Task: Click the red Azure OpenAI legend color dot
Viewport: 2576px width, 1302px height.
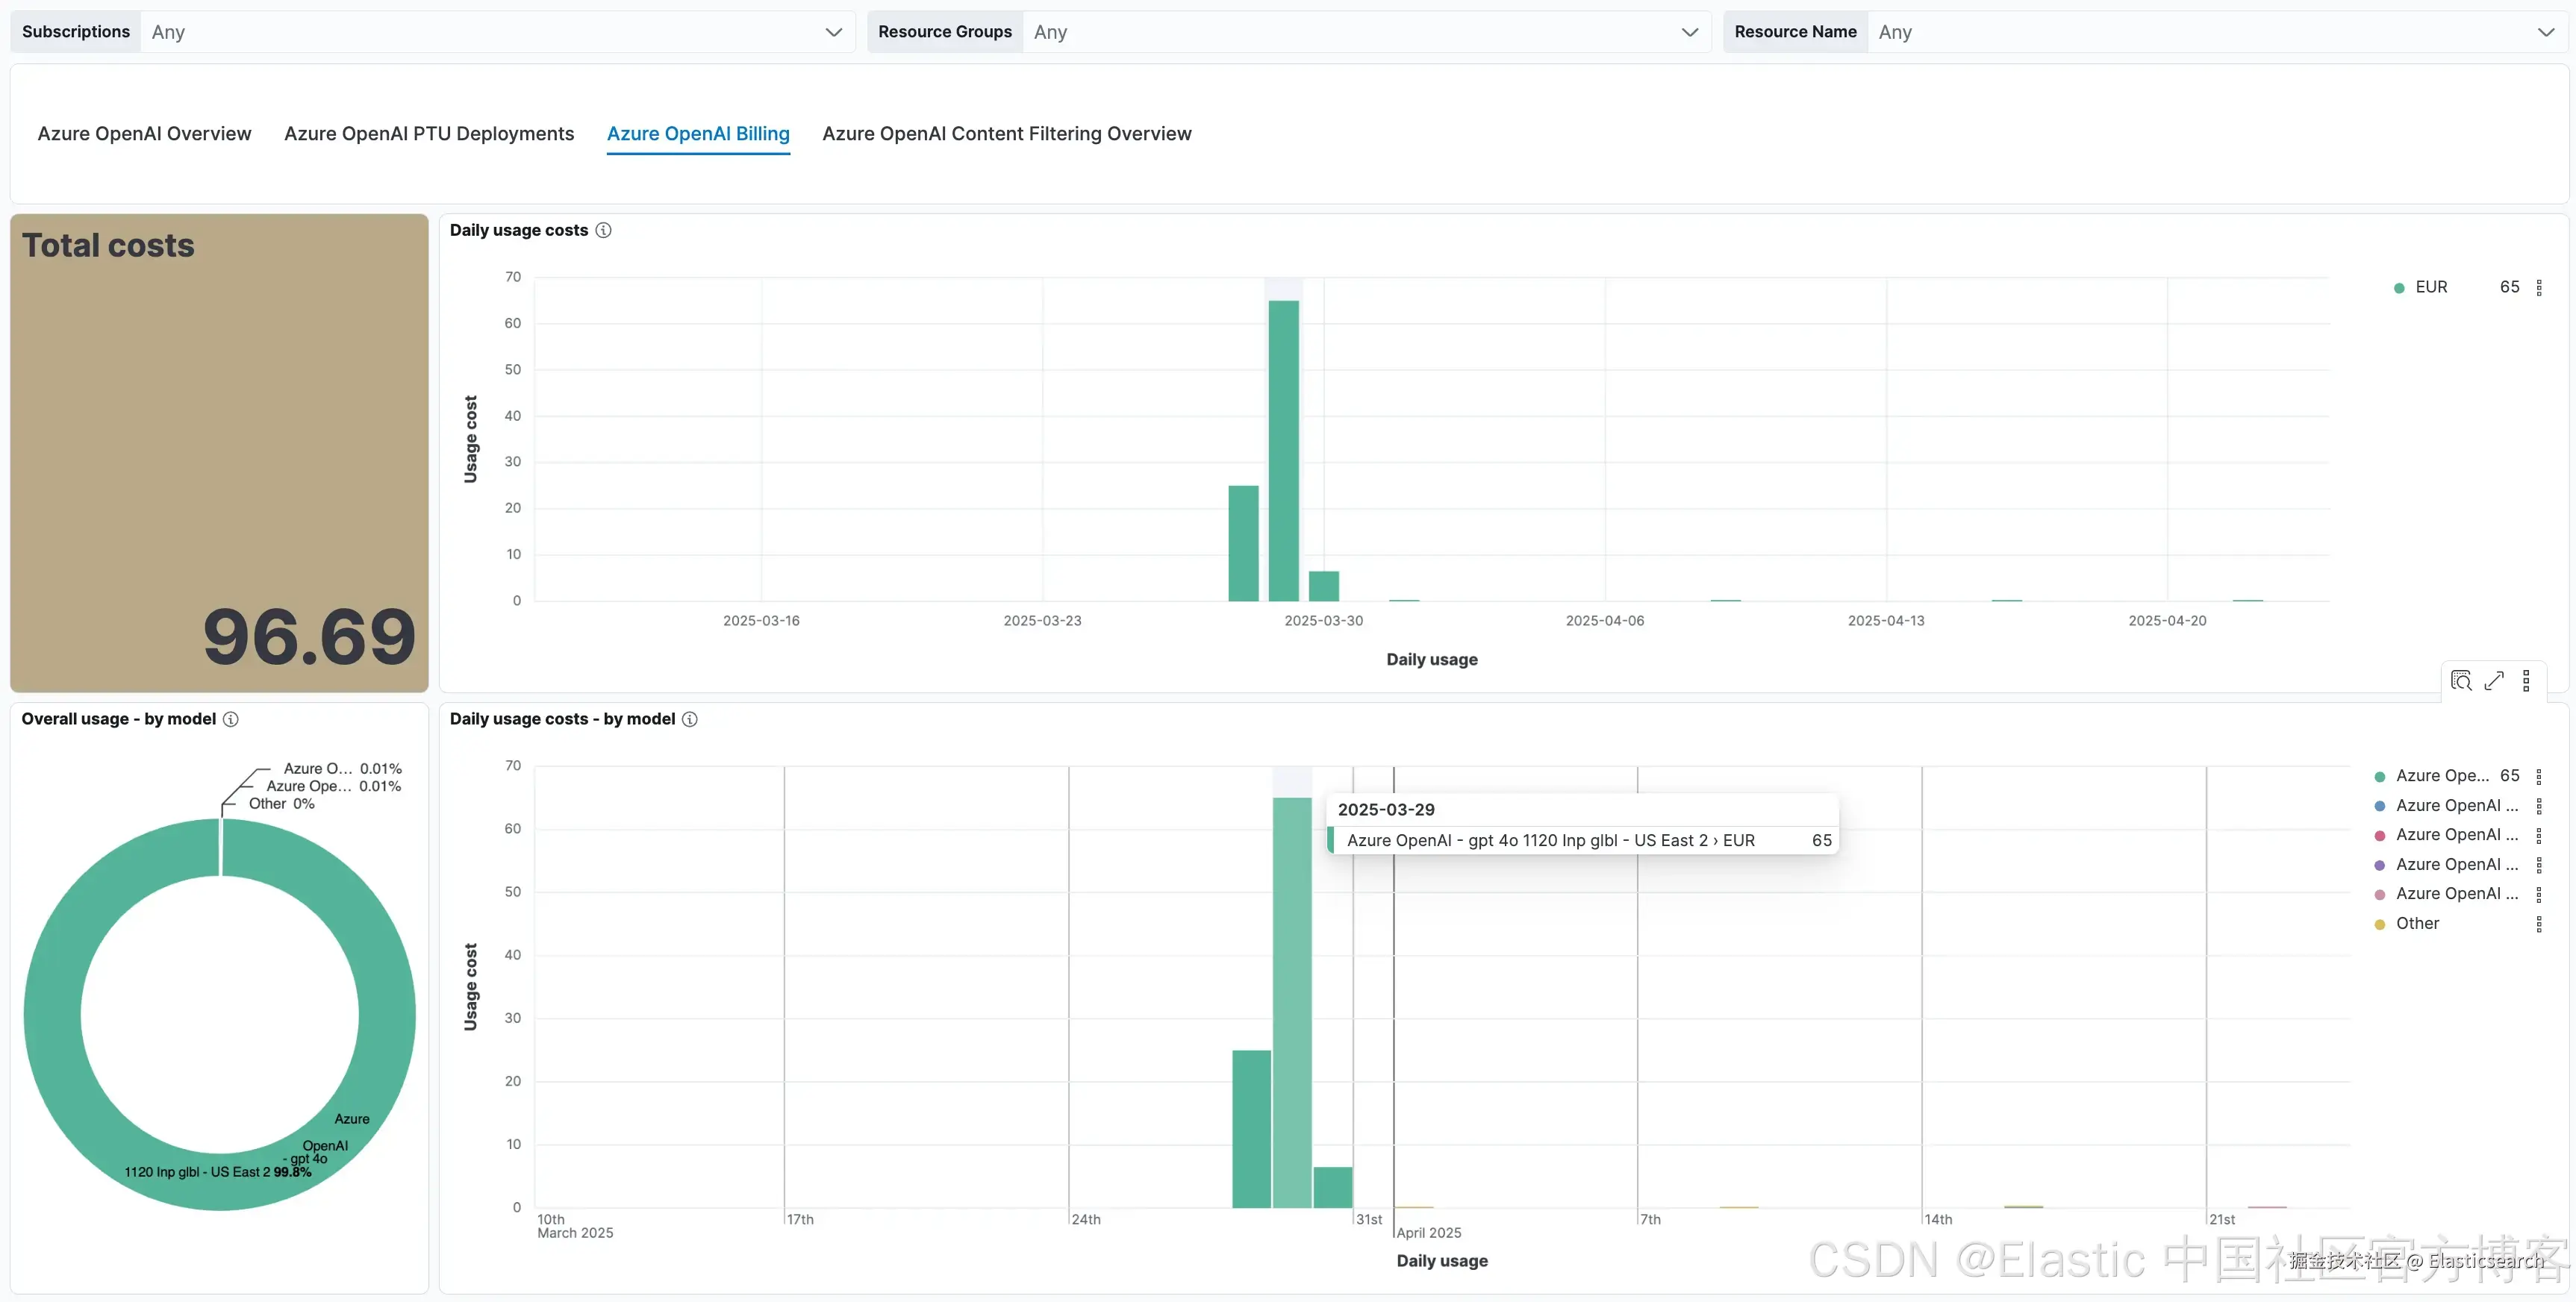Action: 2380,836
